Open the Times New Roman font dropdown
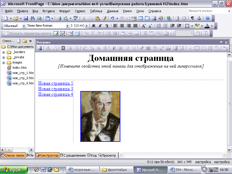The width and height of the screenshot is (232, 174). pos(67,26)
